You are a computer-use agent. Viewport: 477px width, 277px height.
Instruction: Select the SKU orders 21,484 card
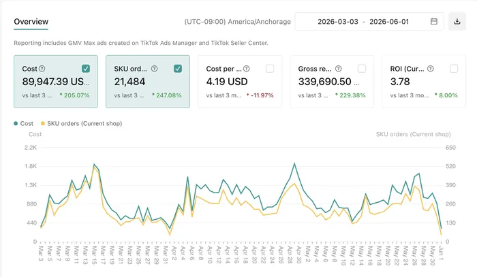[148, 82]
